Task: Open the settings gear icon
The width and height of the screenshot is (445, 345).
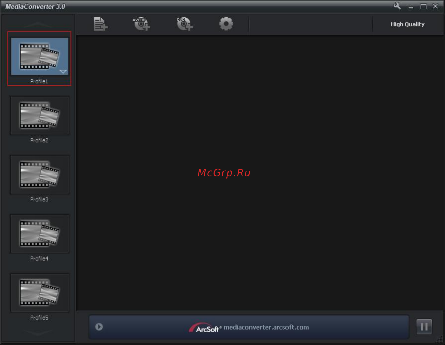Action: point(226,24)
